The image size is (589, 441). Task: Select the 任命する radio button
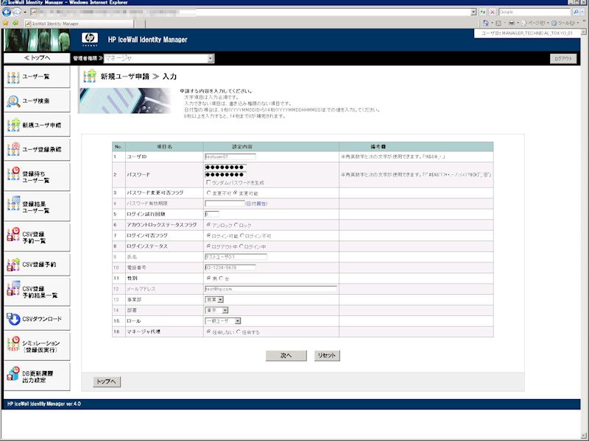click(x=238, y=332)
